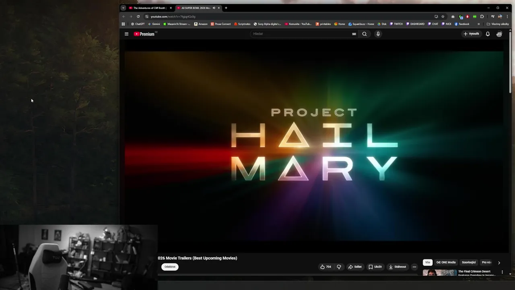
Task: Open Všechny záložky bookmarks folder
Action: tap(498, 24)
